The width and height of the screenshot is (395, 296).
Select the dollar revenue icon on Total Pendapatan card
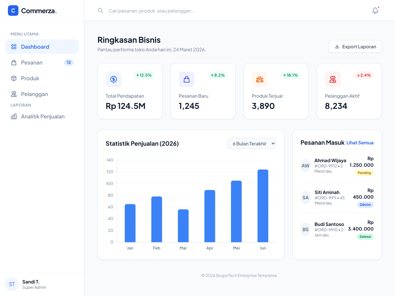[x=113, y=79]
